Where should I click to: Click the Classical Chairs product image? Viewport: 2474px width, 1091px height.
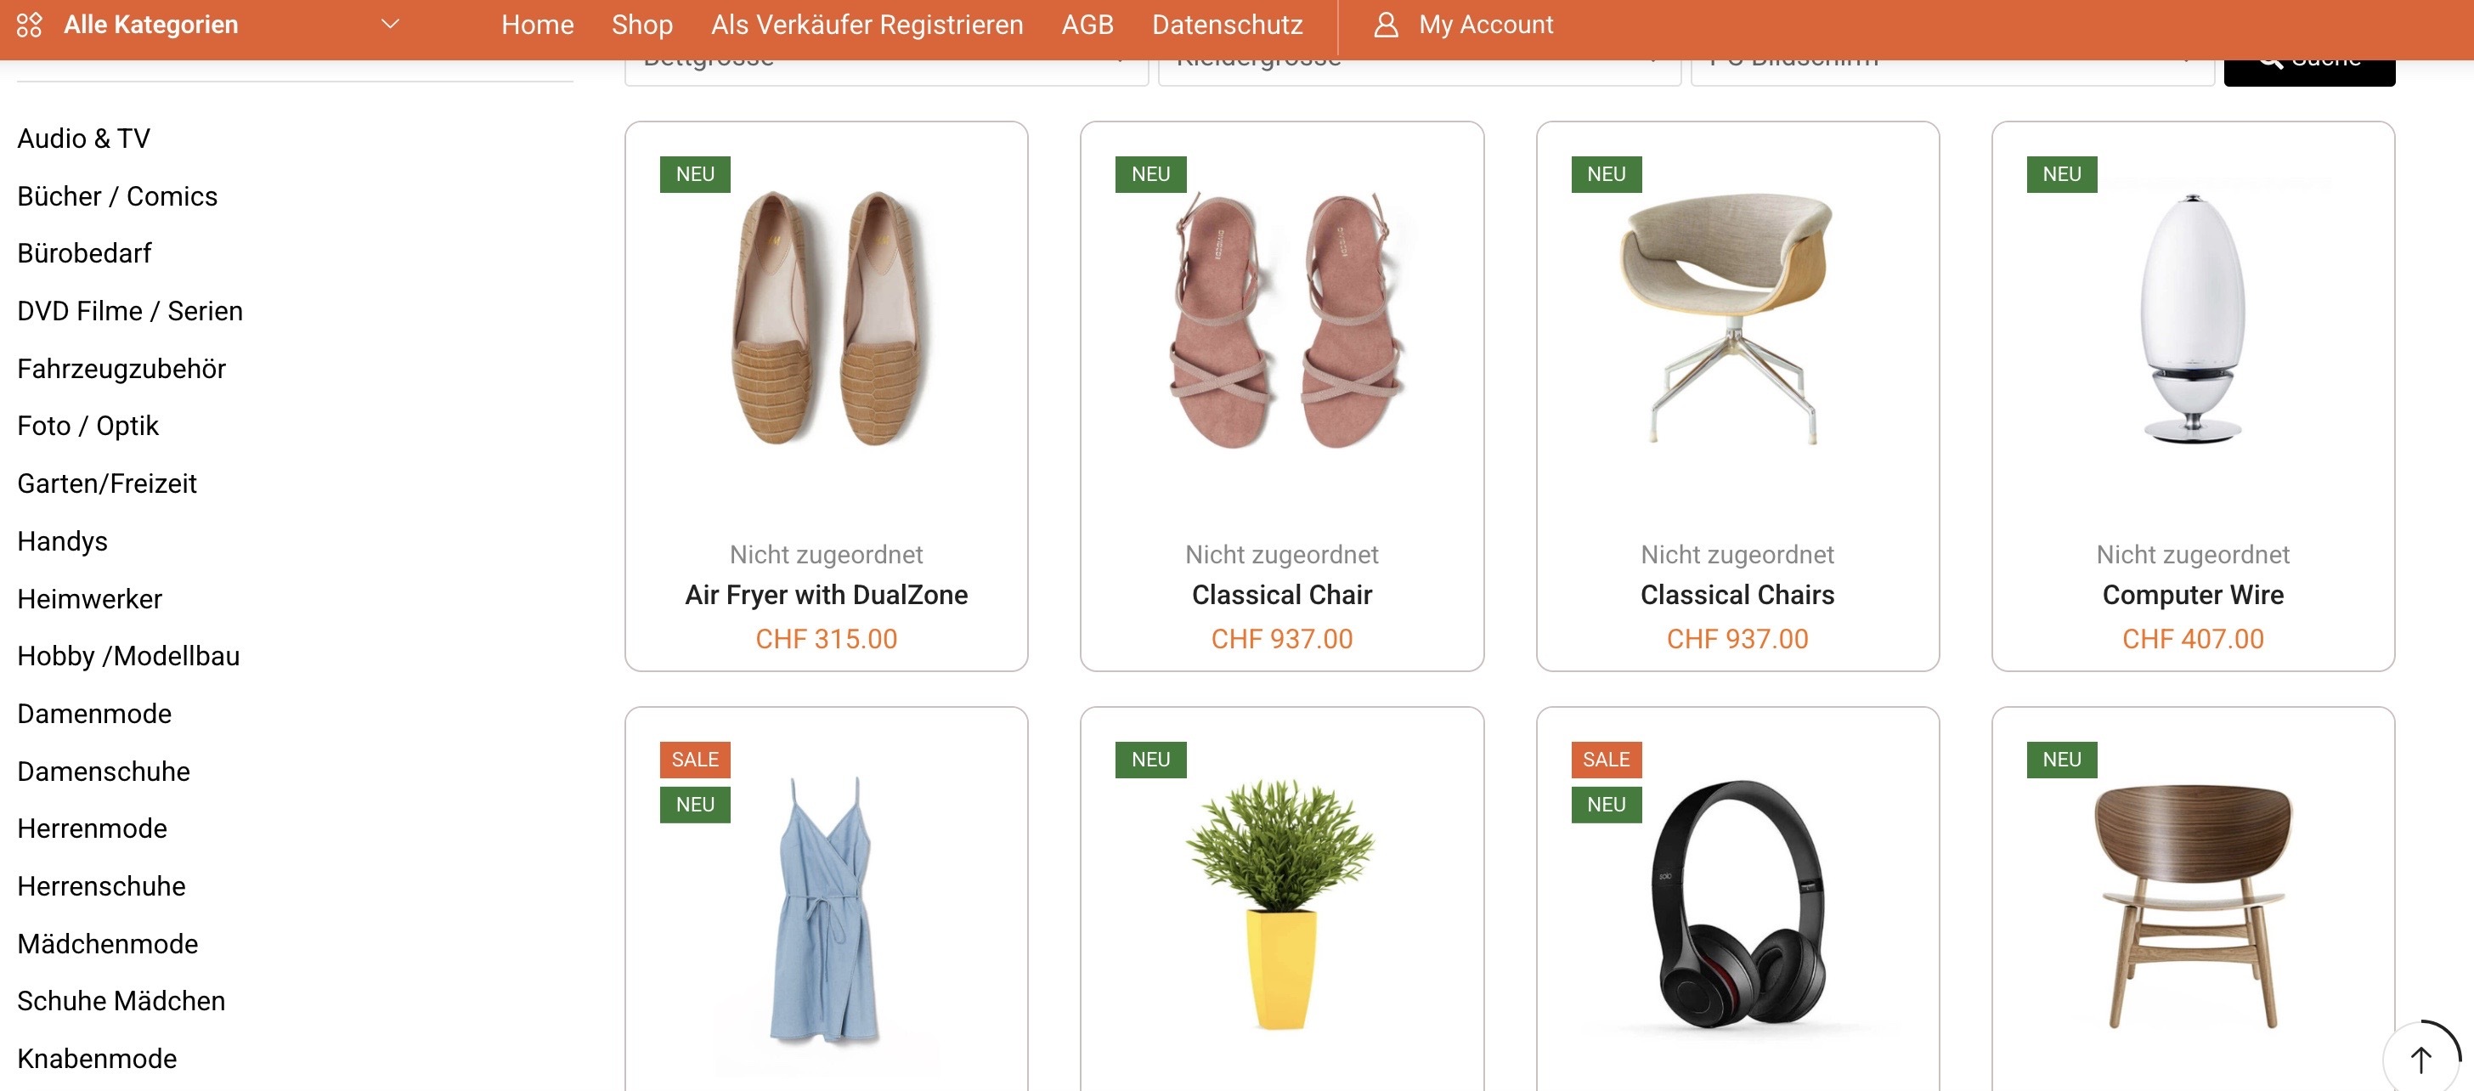[1737, 319]
